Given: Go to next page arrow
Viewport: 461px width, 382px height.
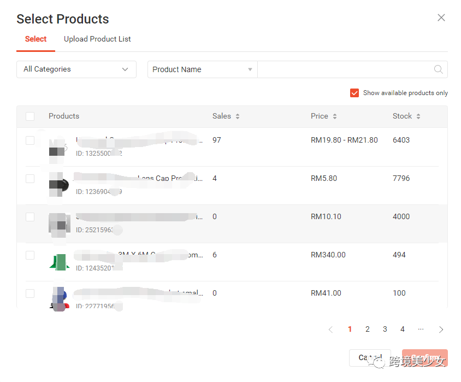Looking at the screenshot, I should [x=441, y=330].
